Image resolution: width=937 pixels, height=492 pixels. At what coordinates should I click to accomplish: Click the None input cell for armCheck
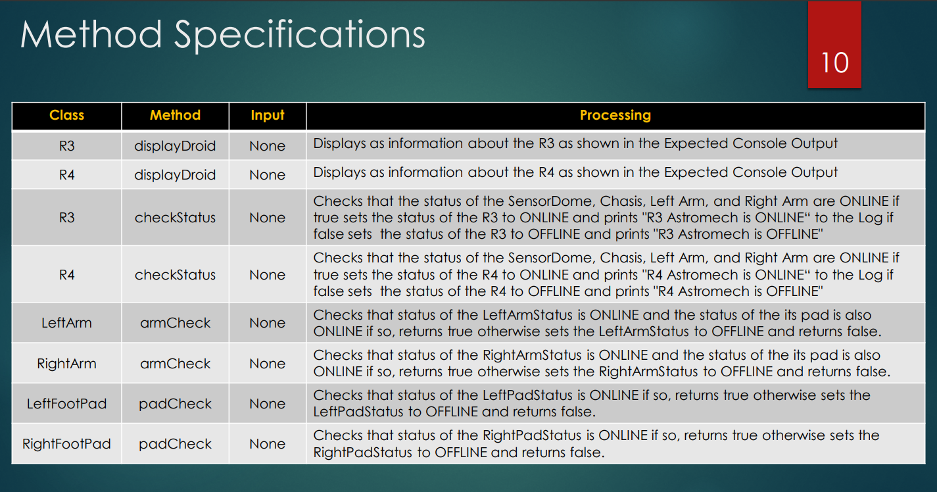click(267, 322)
